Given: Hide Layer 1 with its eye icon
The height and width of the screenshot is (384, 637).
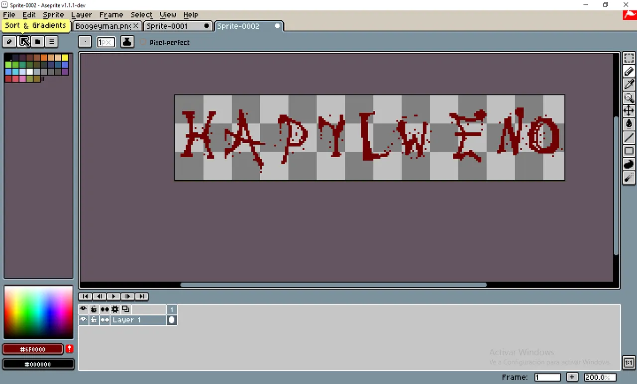Looking at the screenshot, I should 83,320.
